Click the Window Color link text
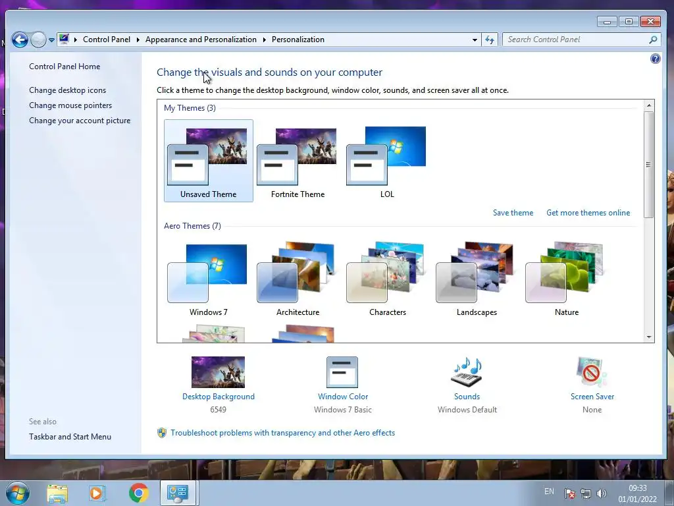Screen dimensions: 674x506 pos(343,397)
